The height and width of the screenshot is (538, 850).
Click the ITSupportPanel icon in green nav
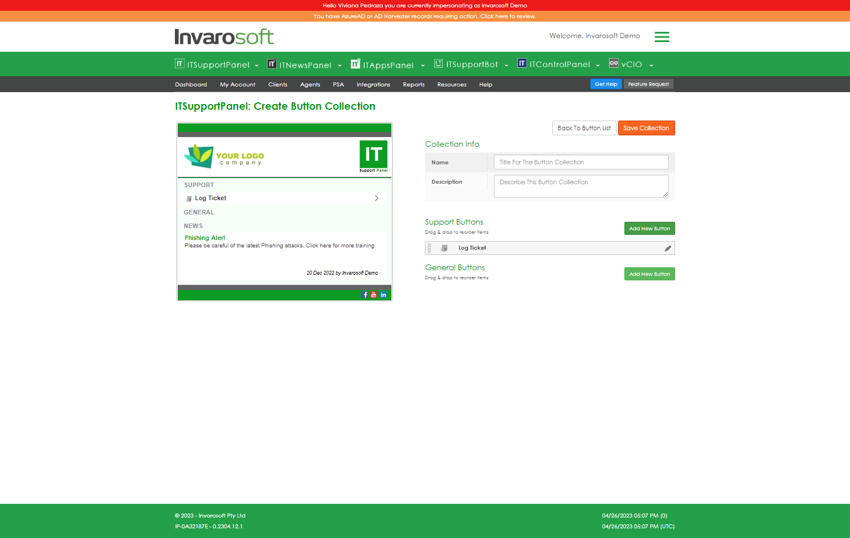[x=179, y=64]
